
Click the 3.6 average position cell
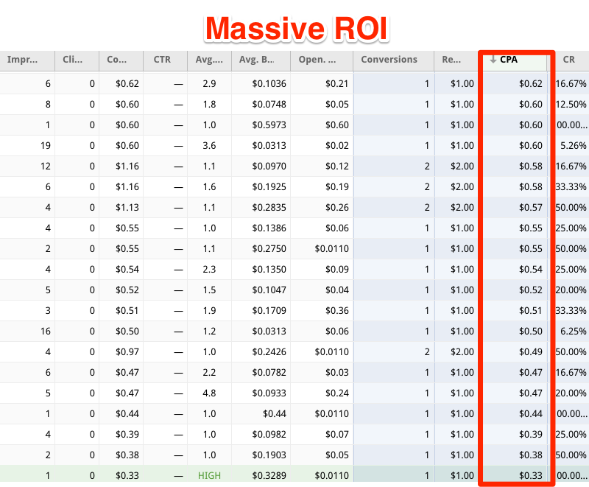coord(209,146)
